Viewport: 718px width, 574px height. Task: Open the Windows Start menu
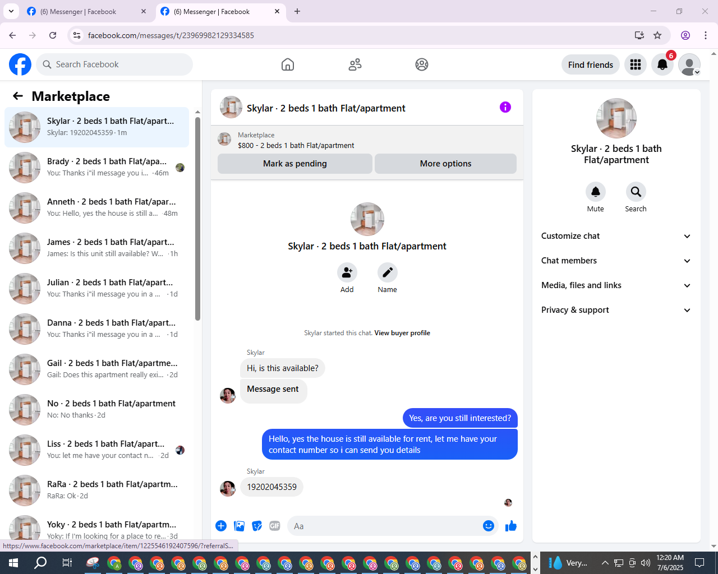tap(13, 563)
